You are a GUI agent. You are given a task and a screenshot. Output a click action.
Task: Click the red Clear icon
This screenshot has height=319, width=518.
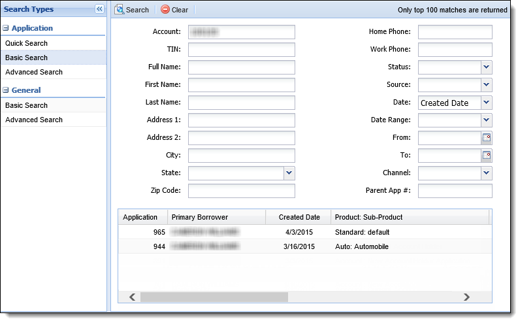165,9
